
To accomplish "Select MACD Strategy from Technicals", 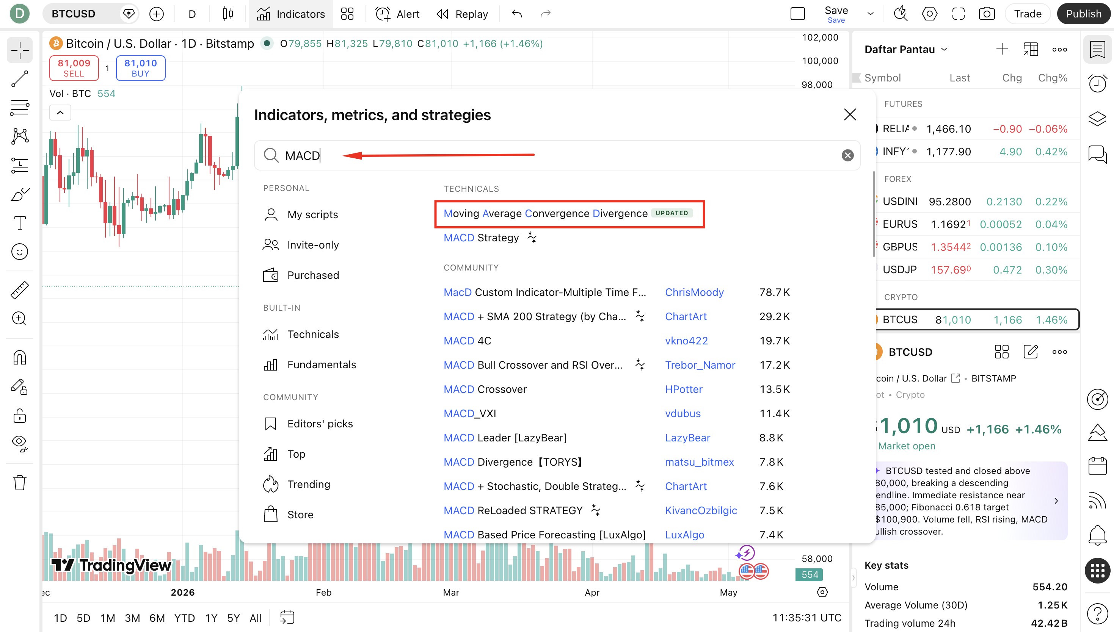I will [x=481, y=238].
